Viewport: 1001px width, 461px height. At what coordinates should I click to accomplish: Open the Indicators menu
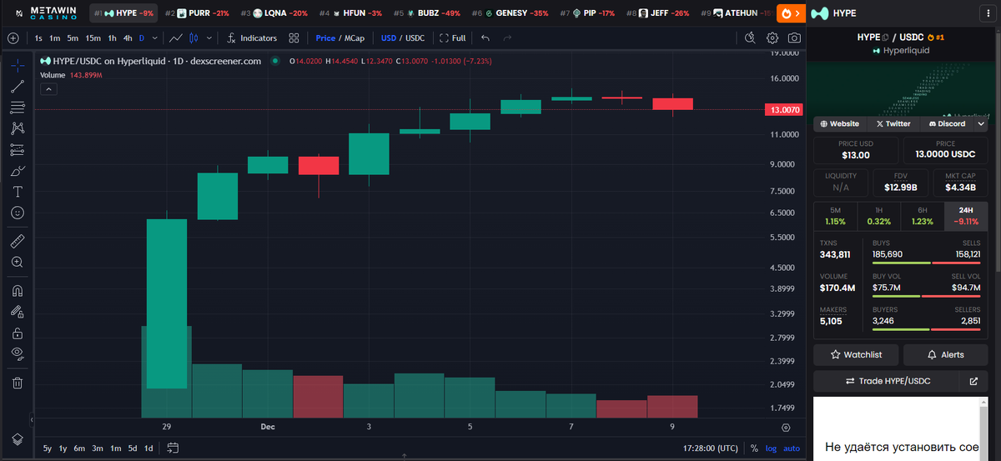pos(251,38)
